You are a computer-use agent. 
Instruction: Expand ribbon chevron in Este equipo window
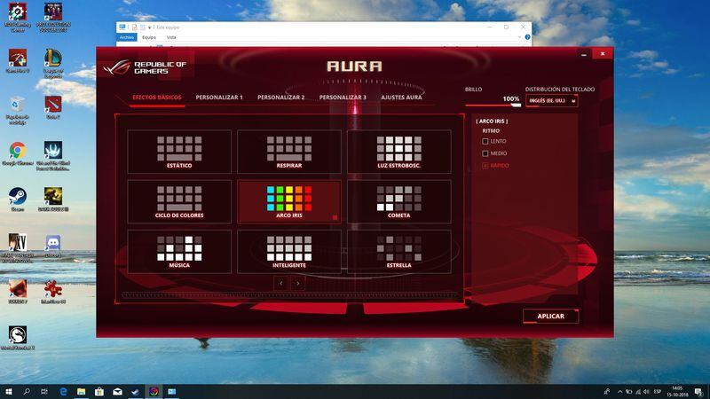point(519,37)
